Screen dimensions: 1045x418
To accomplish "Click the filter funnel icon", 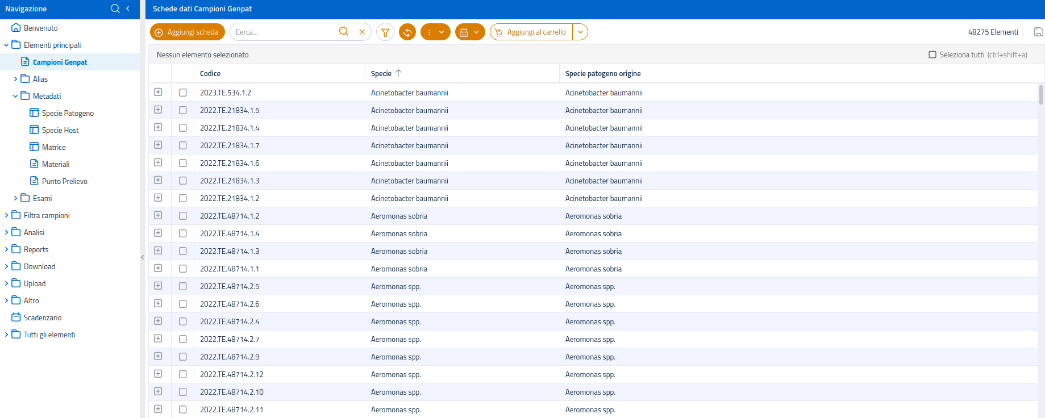I will click(385, 32).
